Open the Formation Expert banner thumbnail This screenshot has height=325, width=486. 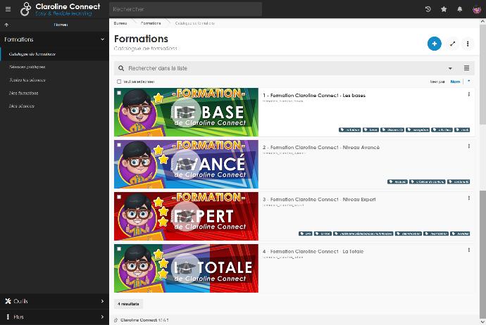(x=186, y=216)
